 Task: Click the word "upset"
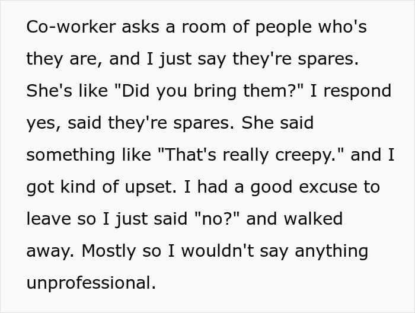coord(139,187)
